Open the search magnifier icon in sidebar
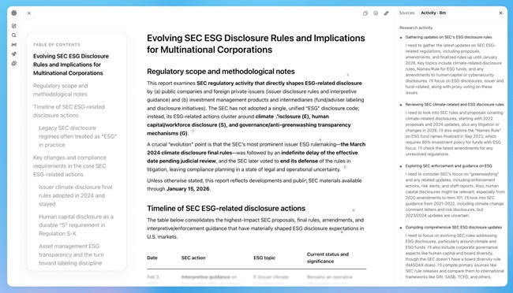Viewport: 513px width, 293px height. click(13, 35)
